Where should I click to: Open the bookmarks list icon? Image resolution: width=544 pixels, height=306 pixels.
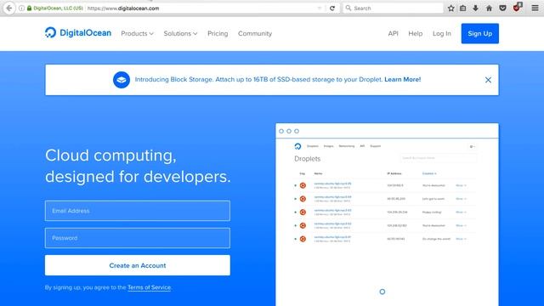(462, 8)
